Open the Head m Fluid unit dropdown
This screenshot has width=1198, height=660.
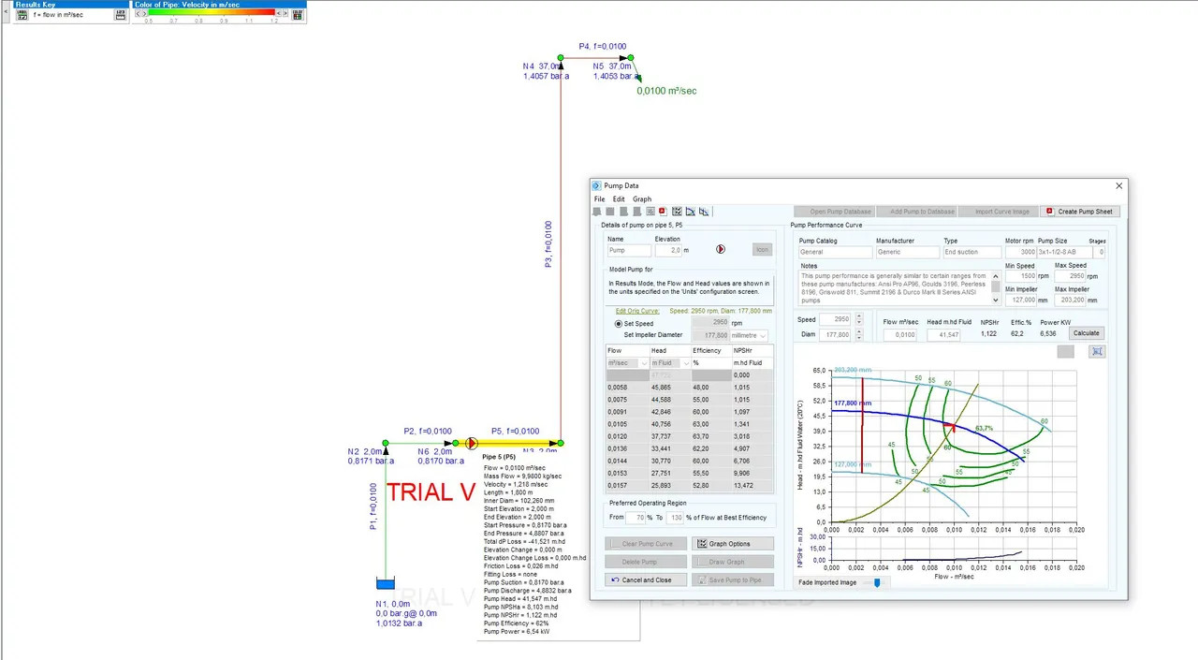pyautogui.click(x=670, y=362)
